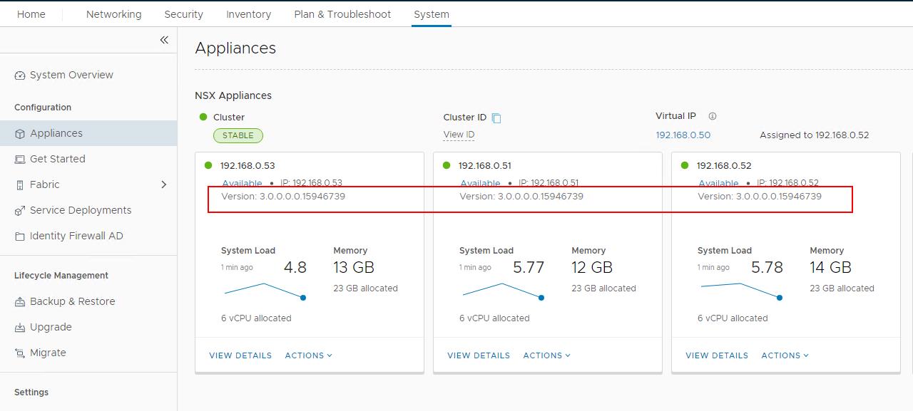
Task: Switch to the Security tab
Action: [183, 14]
